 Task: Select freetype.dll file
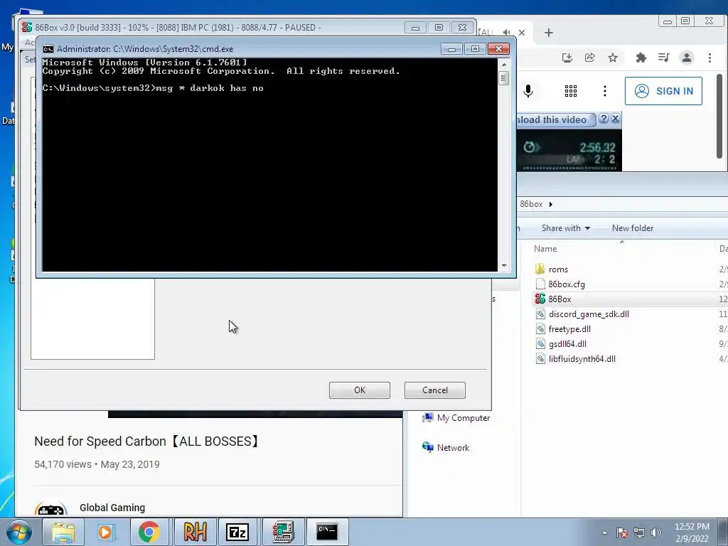click(x=569, y=328)
